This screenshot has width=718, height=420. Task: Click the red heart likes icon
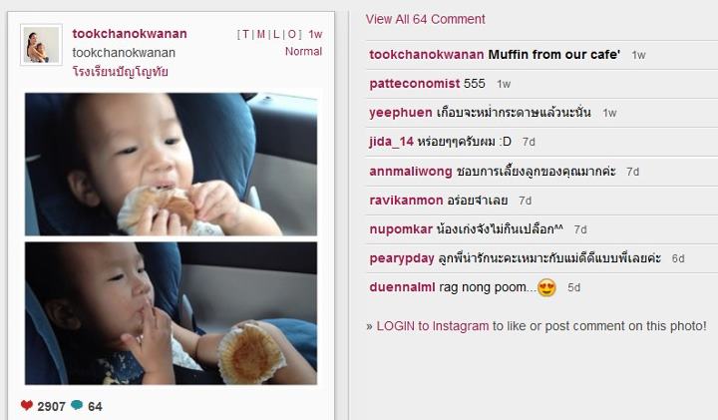(x=27, y=405)
